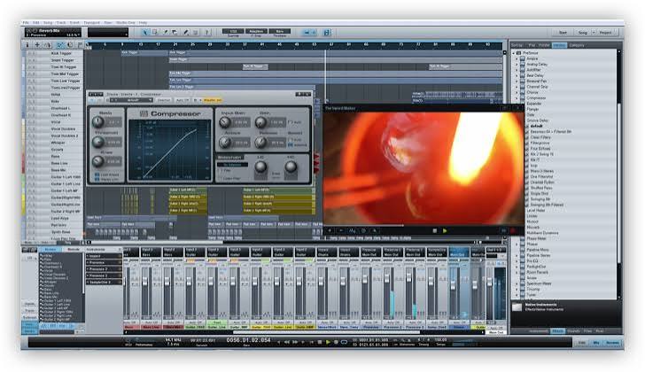645x372 pixels.
Task: Switch to the Category tab in browser
Action: [576, 45]
